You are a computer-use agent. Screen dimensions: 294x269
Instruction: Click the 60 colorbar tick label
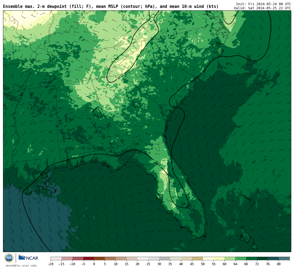point(225,264)
